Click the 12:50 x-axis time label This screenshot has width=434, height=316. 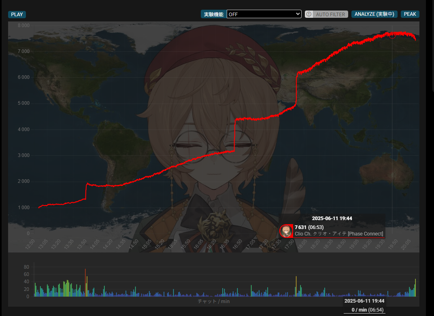[30, 244]
